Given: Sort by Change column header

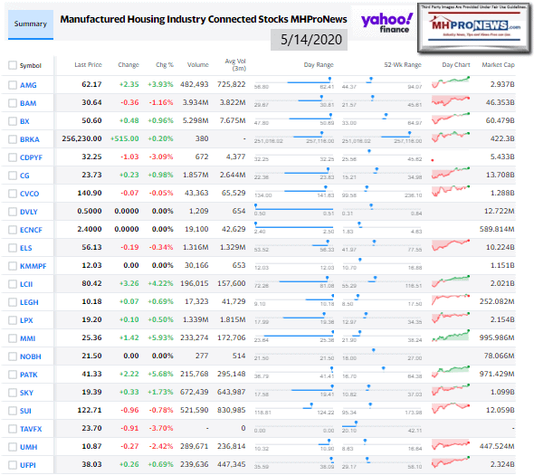Looking at the screenshot, I should tap(129, 65).
